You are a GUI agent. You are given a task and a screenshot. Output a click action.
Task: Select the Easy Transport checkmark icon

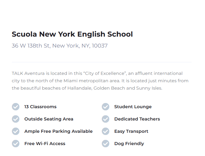[106, 131]
